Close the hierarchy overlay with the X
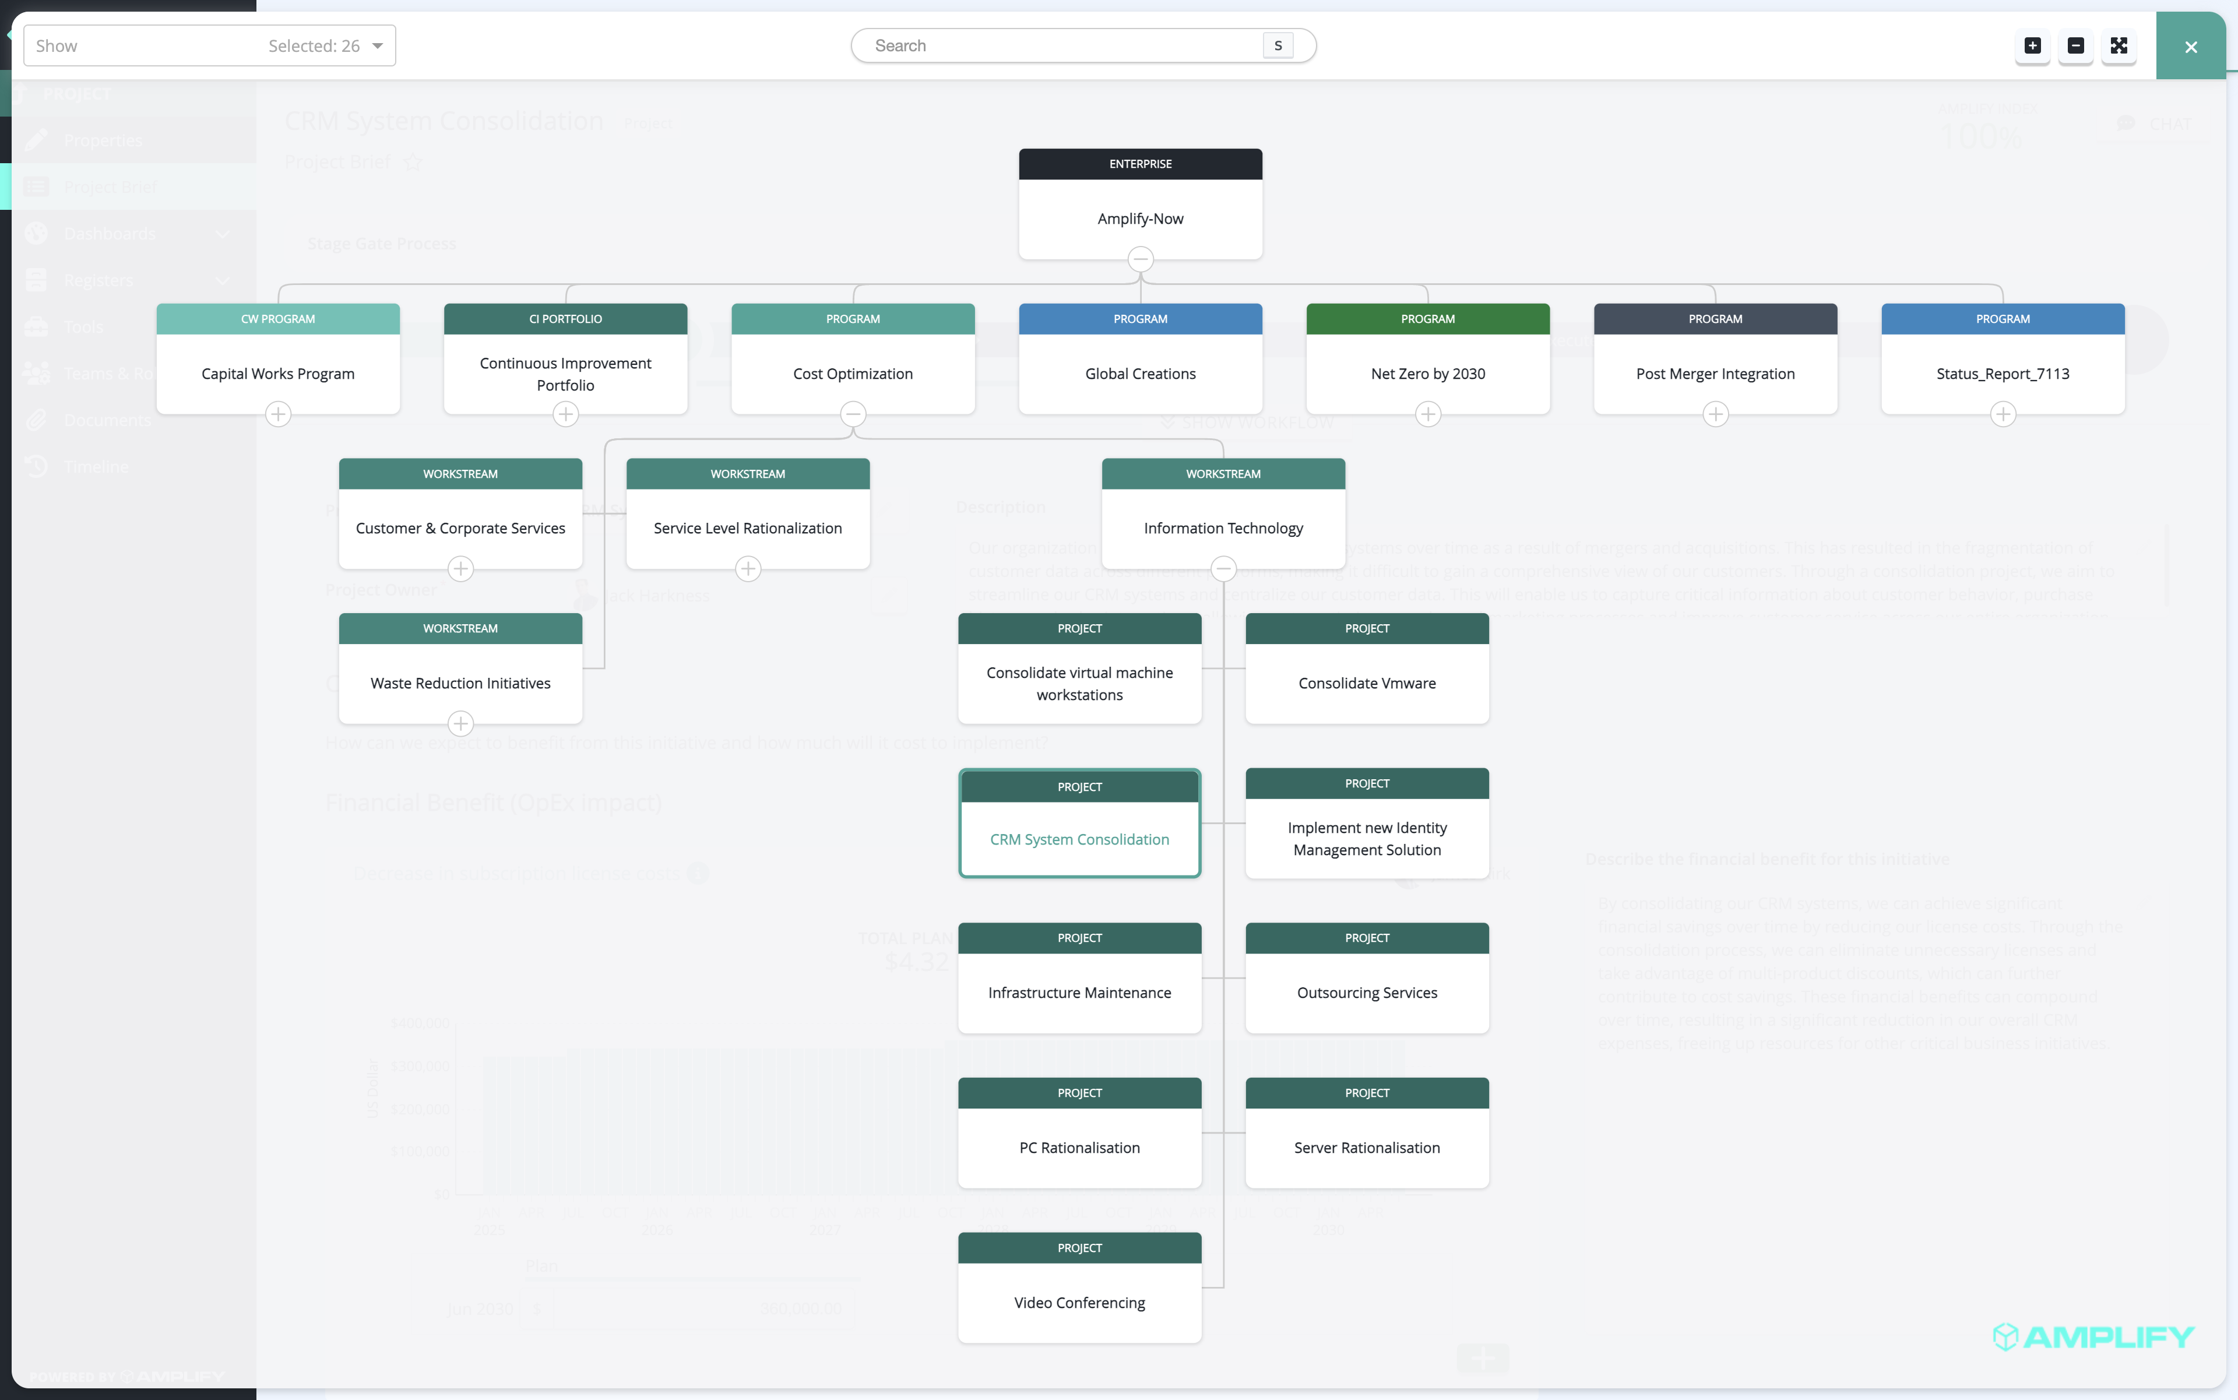This screenshot has height=1400, width=2238. pyautogui.click(x=2191, y=46)
